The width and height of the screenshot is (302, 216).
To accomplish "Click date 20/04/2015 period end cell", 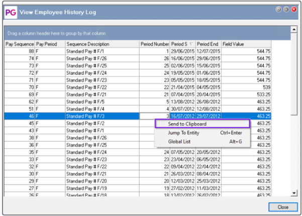I will [209, 95].
